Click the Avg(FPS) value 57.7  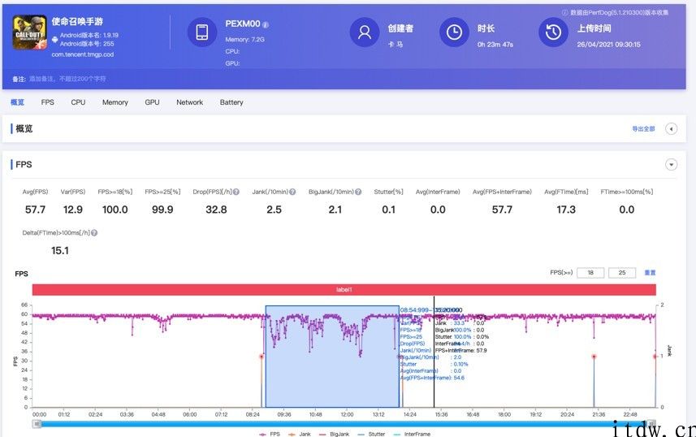[x=35, y=210]
